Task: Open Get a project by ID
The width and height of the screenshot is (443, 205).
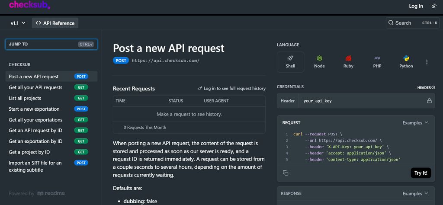Action: click(x=51, y=152)
